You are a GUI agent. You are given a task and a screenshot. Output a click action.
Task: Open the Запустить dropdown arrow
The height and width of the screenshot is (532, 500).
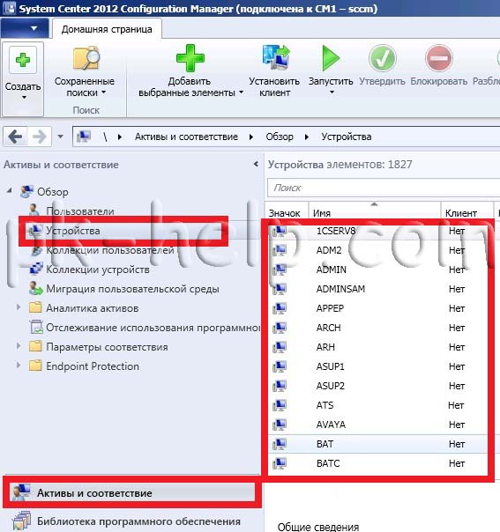tap(332, 92)
